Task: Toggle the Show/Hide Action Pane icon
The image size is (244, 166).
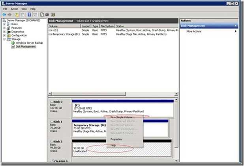Action: 35,15
